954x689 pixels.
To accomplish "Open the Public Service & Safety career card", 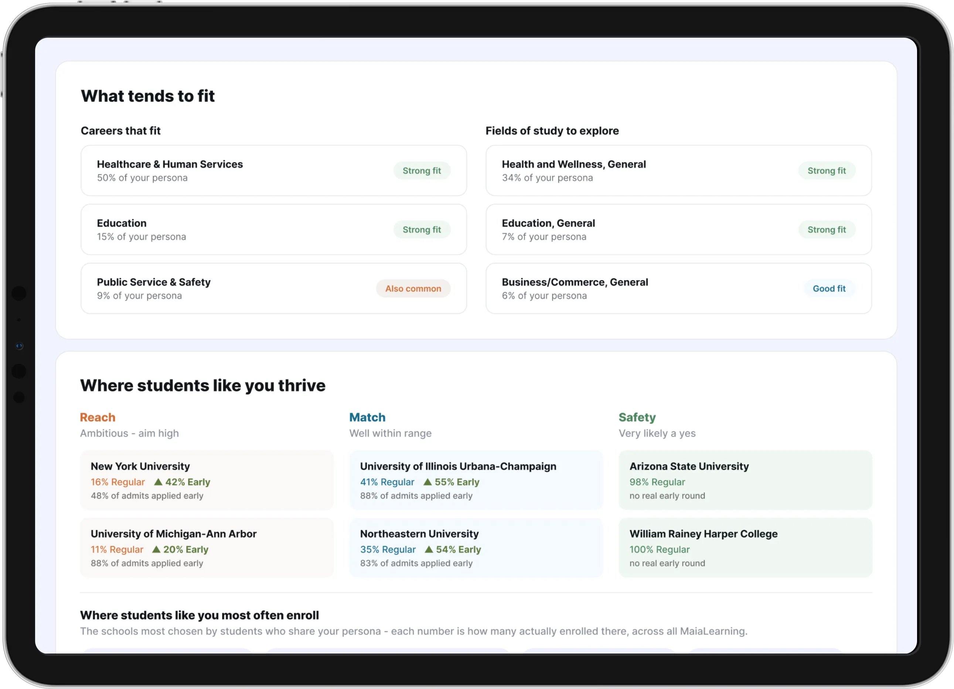I will point(273,288).
